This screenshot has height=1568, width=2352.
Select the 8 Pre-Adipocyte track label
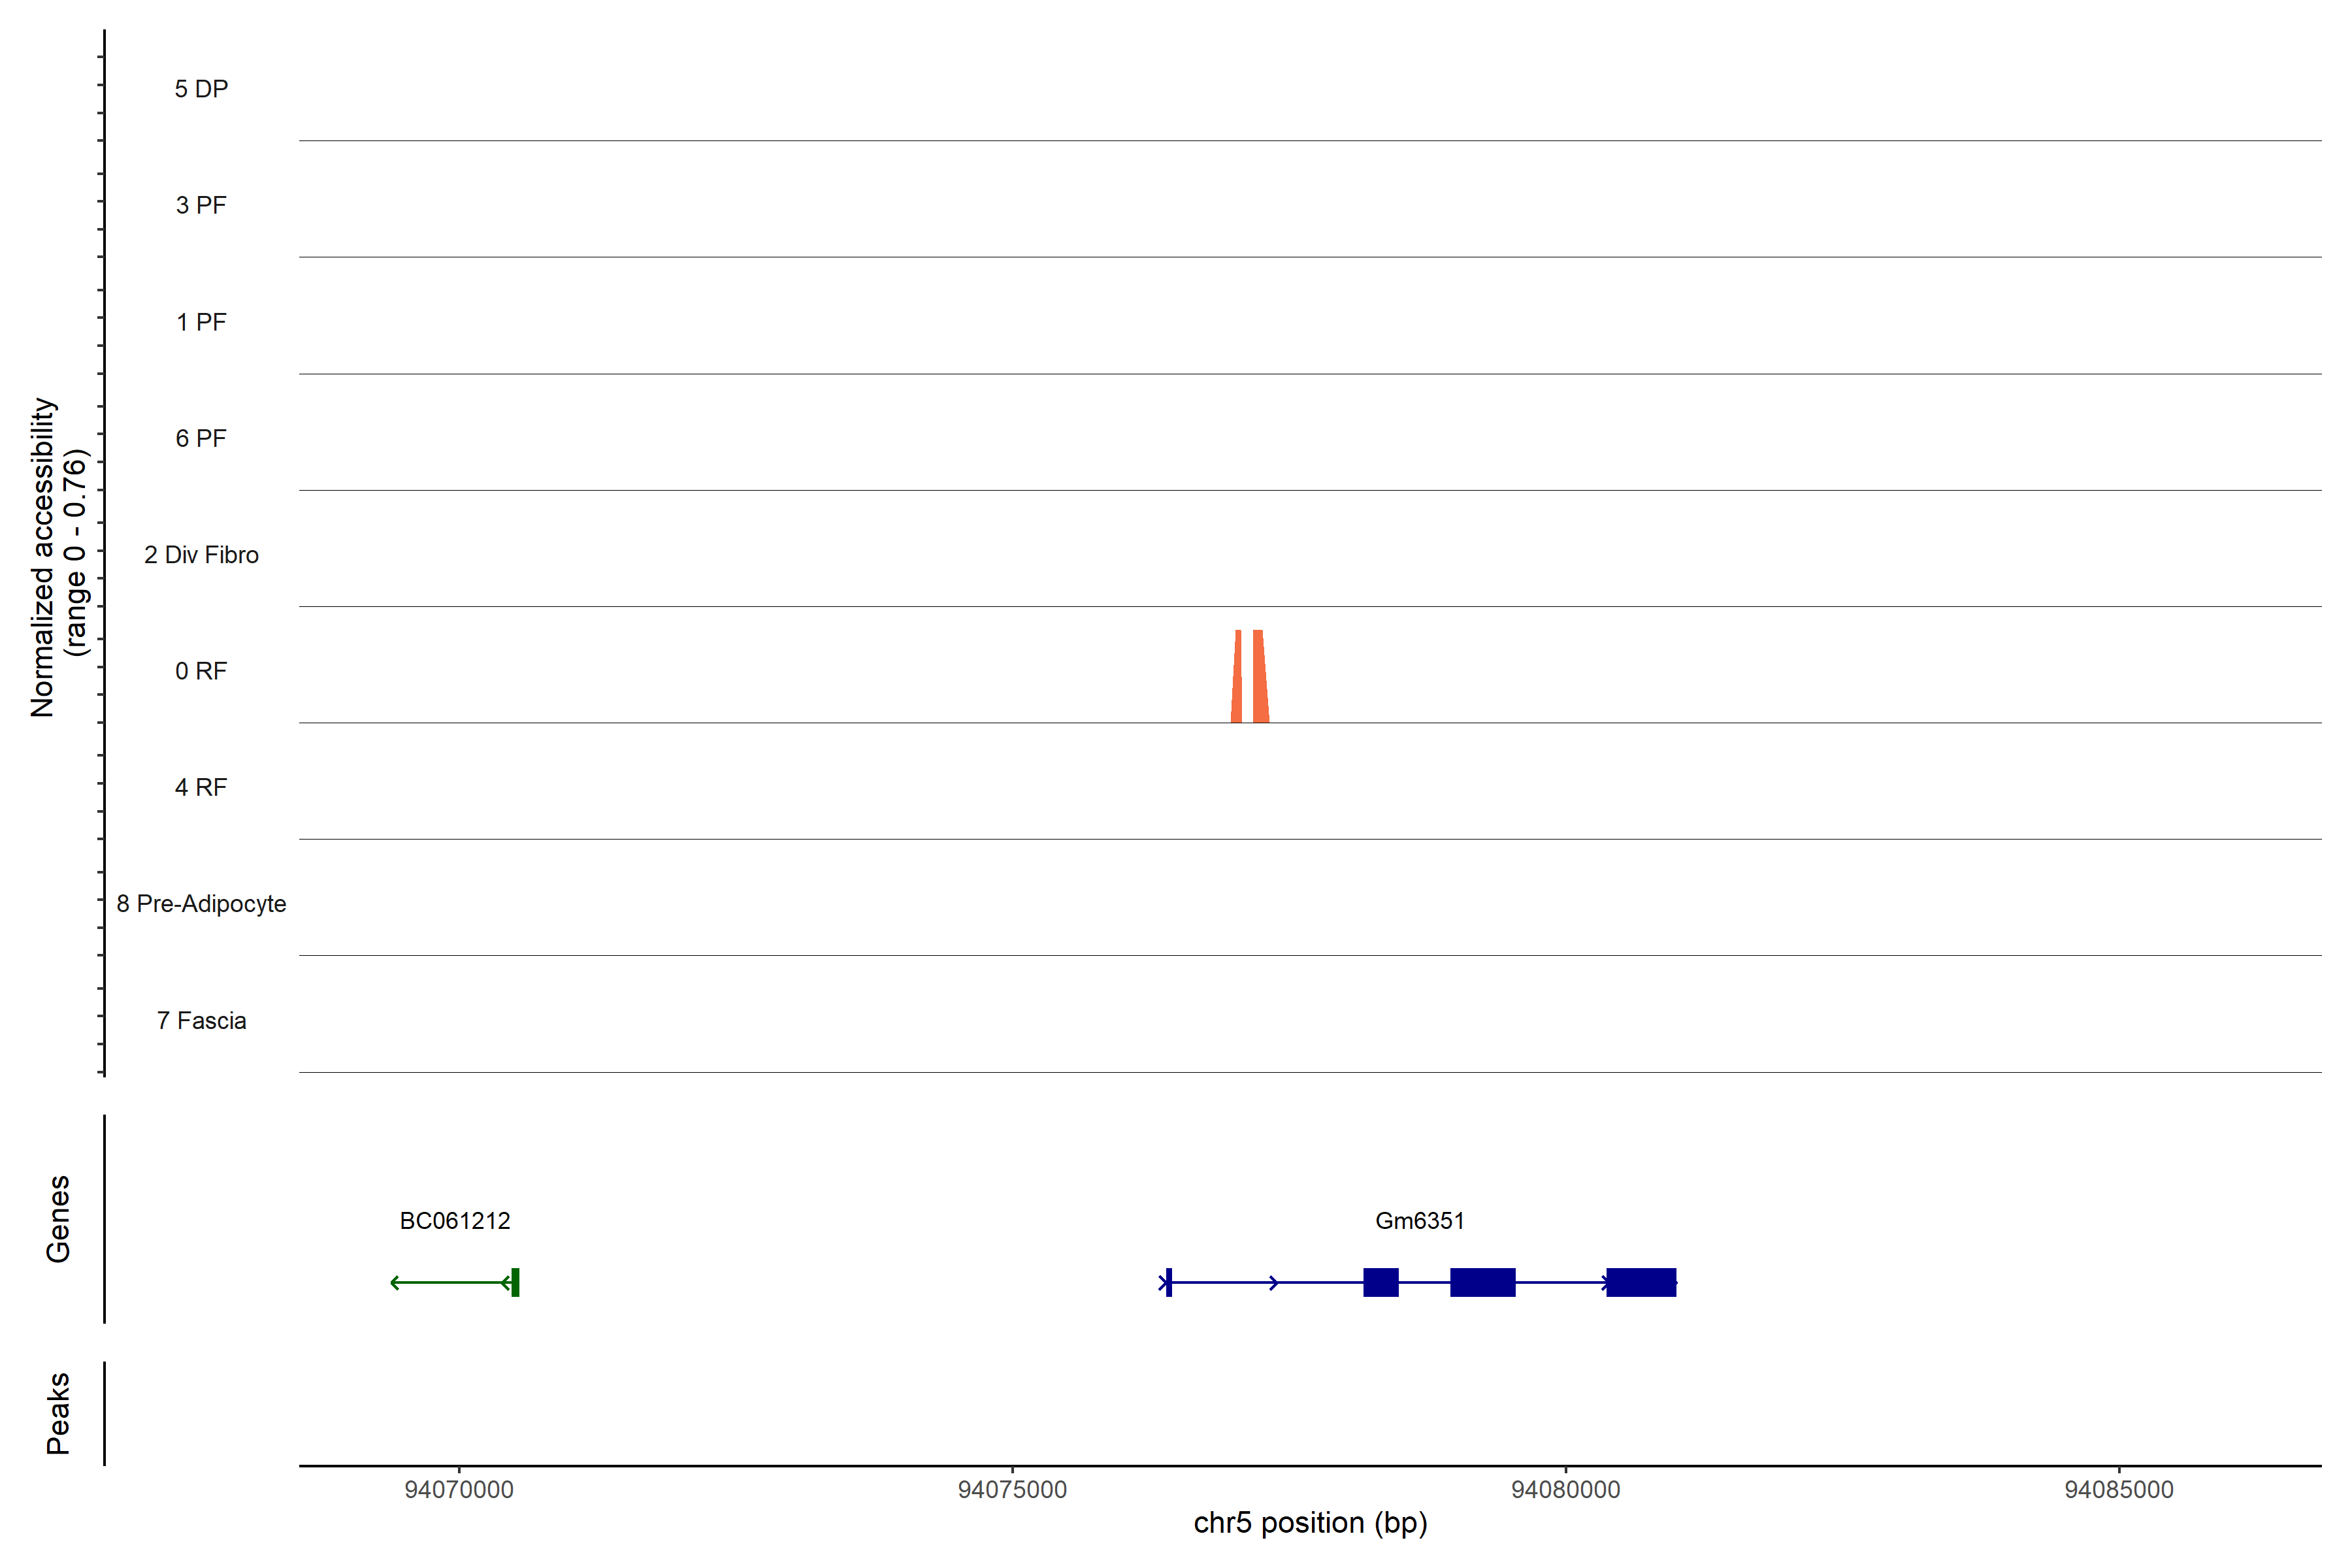coord(201,904)
